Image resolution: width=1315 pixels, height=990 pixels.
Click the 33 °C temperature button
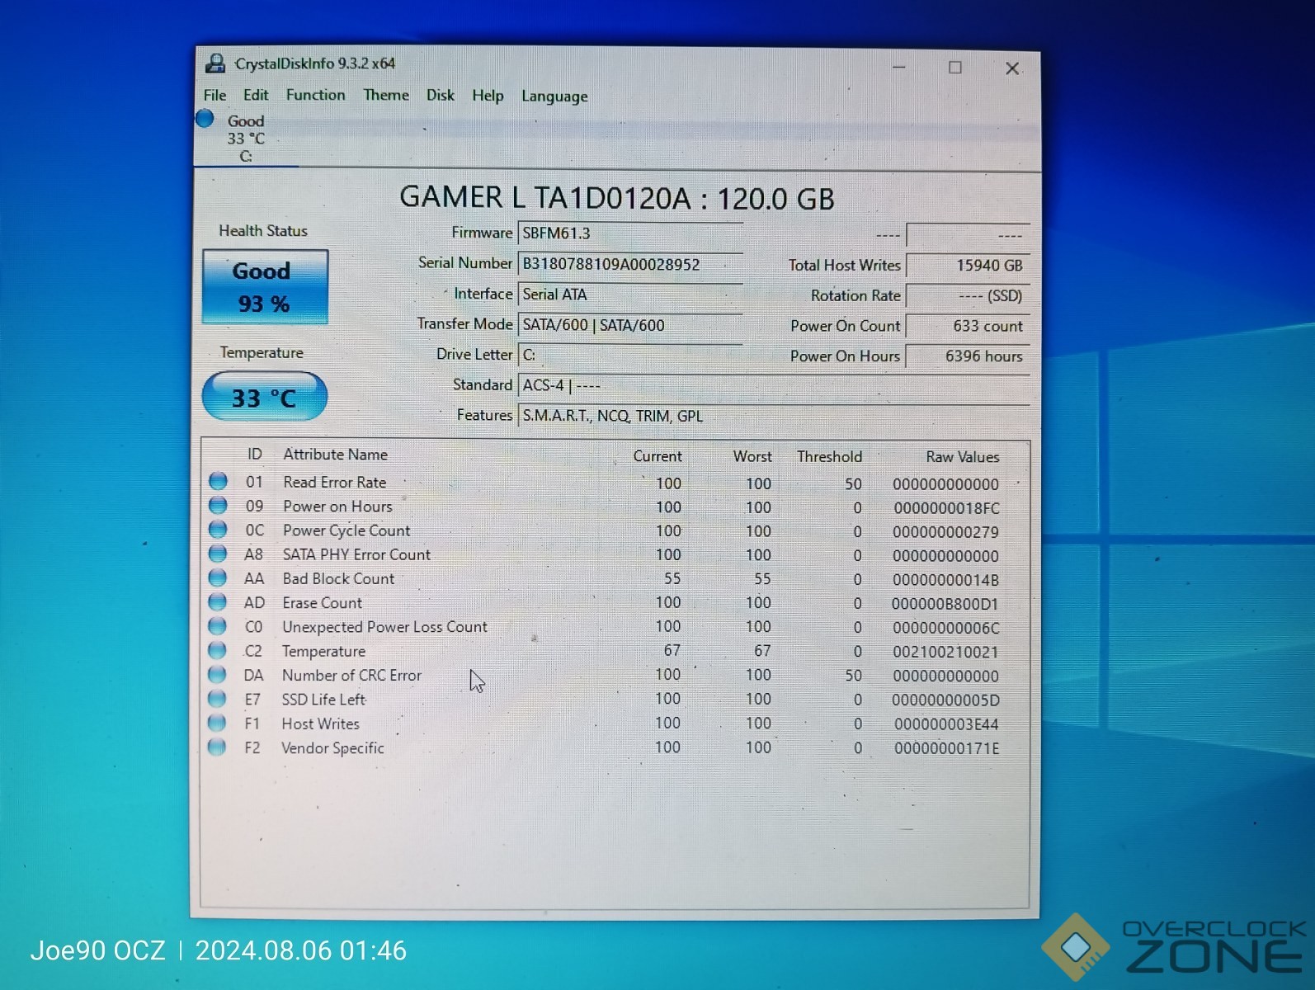[x=264, y=397]
